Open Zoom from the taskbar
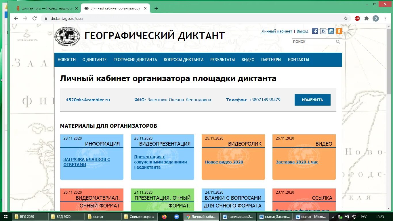 click(176, 217)
